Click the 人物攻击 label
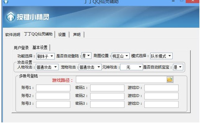 coord(26,67)
